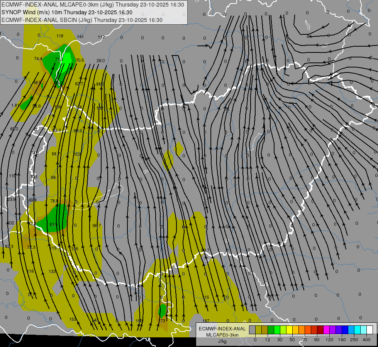
Task: Click the map value 72.3
Action: (x=31, y=247)
